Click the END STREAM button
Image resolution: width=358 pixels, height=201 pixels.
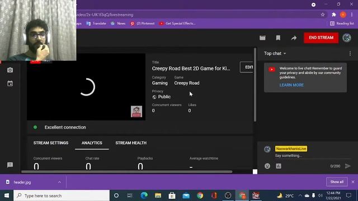tap(321, 37)
